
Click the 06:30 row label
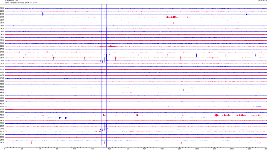coord(2,46)
